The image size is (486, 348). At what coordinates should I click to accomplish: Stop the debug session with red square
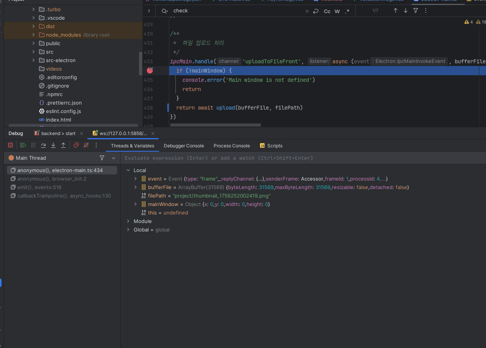pos(11,145)
